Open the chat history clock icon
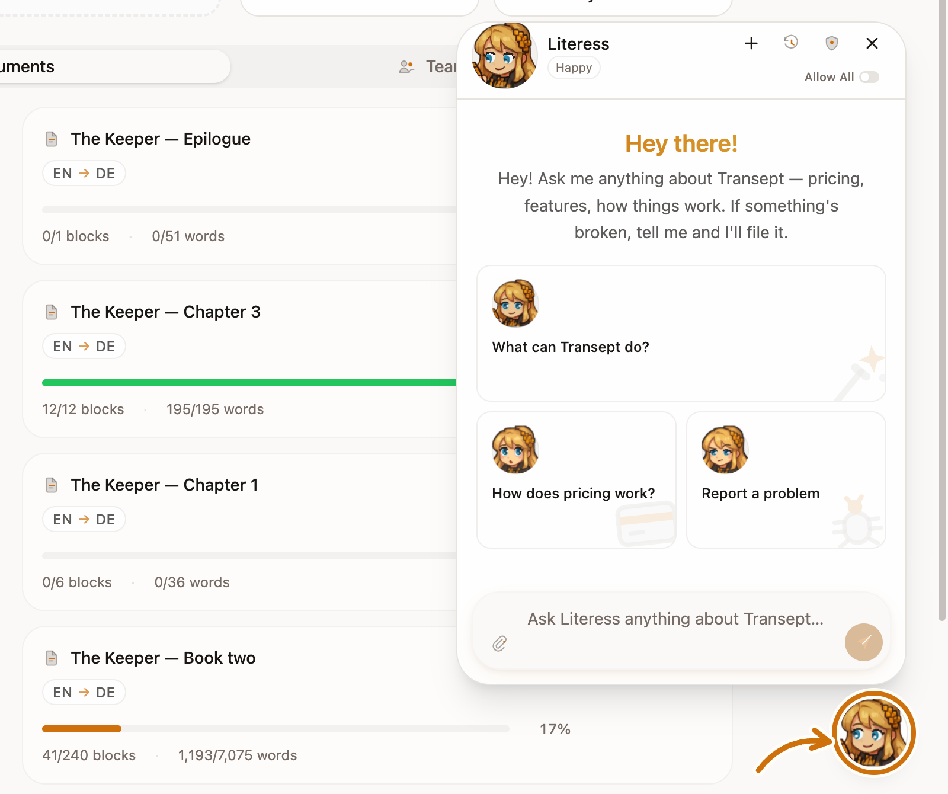Screen dimensions: 948x794 click(791, 43)
